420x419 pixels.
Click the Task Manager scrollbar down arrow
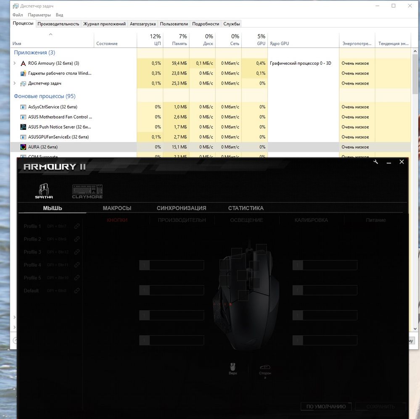point(415,329)
